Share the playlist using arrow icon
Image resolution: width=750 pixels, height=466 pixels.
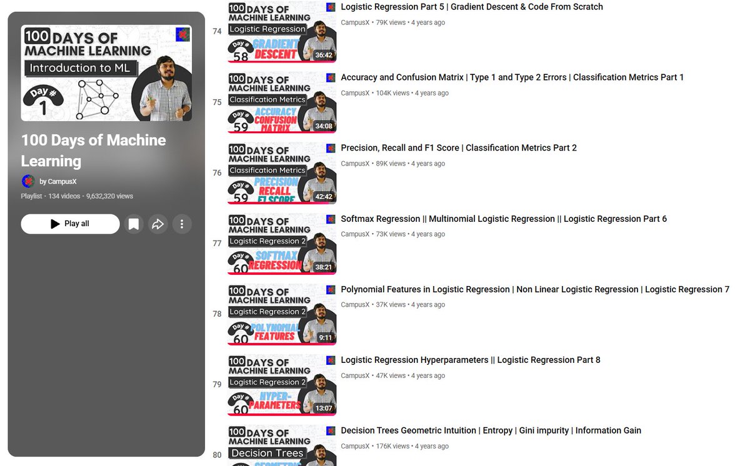coord(157,224)
